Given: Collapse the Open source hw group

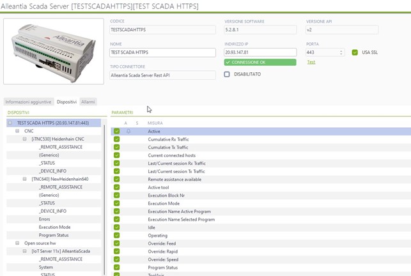Looking at the screenshot, I should click(x=17, y=243).
